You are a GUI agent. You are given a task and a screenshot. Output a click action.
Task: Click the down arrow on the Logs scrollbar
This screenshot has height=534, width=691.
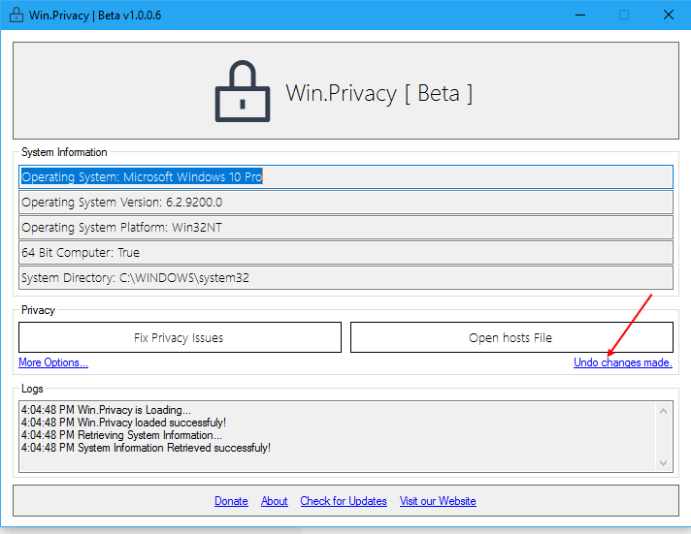pyautogui.click(x=663, y=462)
